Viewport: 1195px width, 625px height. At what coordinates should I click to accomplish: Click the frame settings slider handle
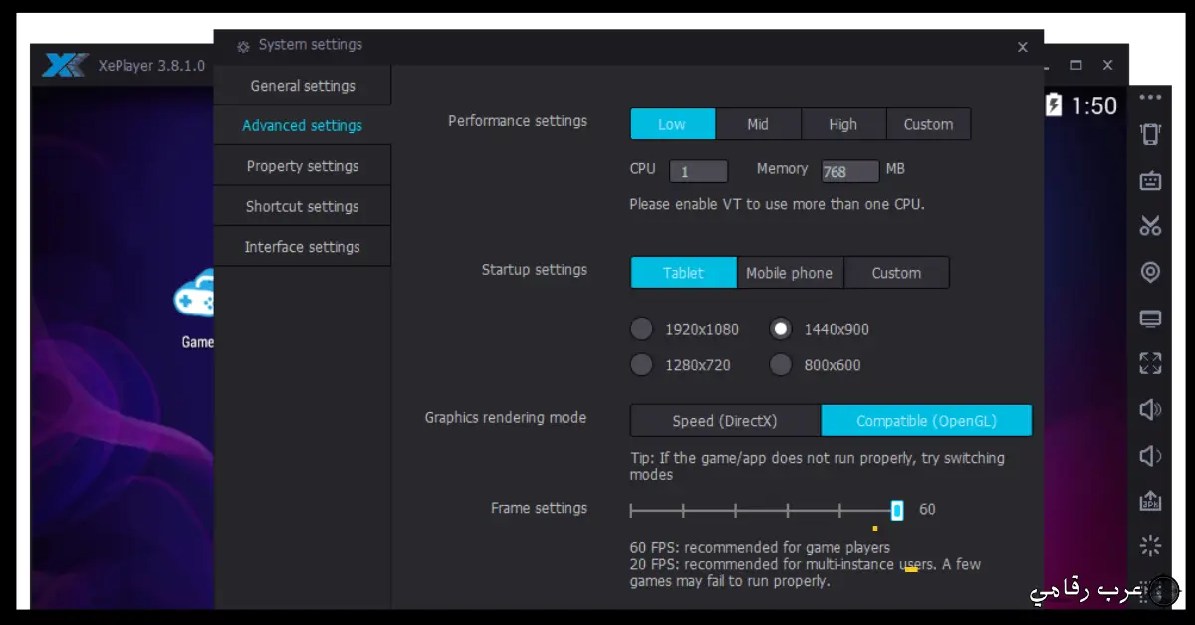[x=897, y=510]
